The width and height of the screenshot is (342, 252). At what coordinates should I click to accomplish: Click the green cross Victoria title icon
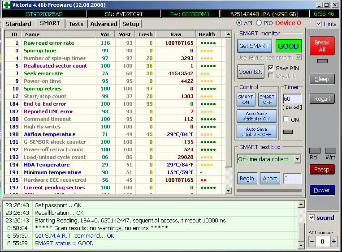click(x=6, y=5)
